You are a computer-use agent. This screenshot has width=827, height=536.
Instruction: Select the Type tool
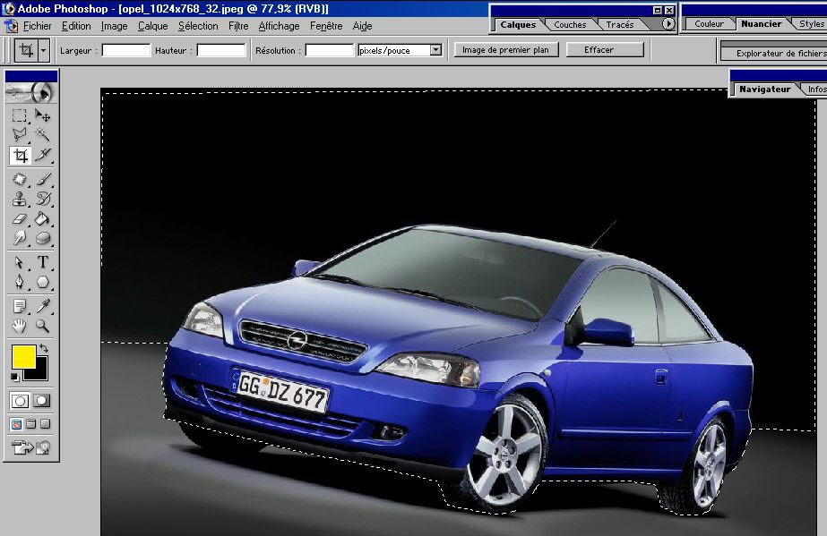click(43, 262)
